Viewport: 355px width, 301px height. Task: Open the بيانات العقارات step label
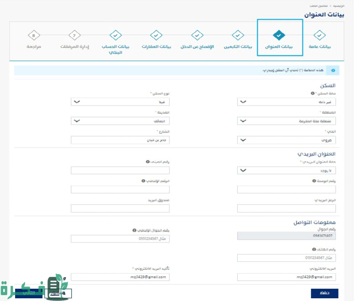[156, 47]
